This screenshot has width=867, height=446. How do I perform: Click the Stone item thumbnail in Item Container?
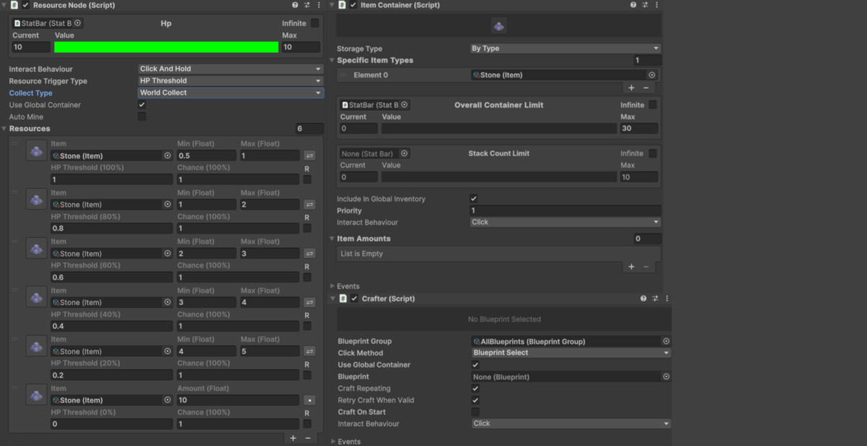(x=499, y=25)
